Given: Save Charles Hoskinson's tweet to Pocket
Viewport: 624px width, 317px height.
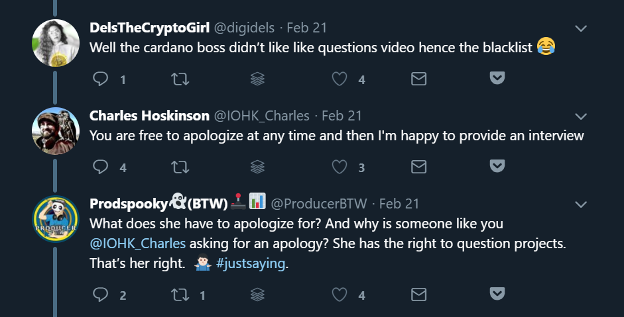Looking at the screenshot, I should tap(497, 165).
